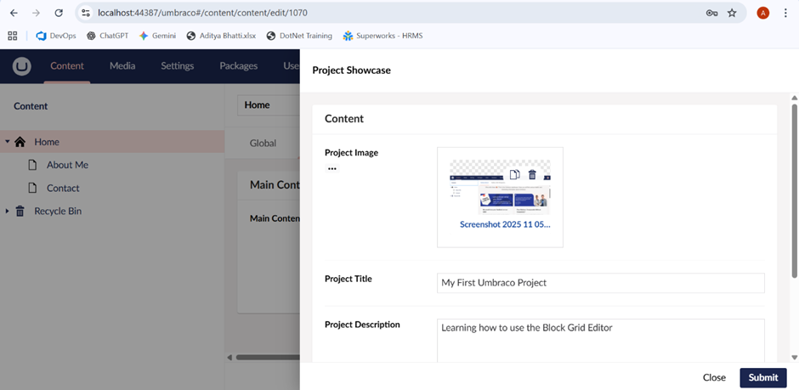Collapse the Home tree node arrow
The image size is (799, 390).
click(x=8, y=142)
